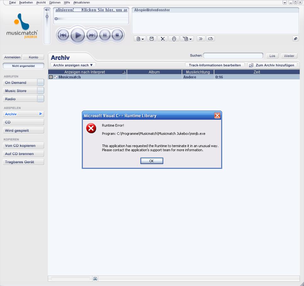
Task: Select Auf CD brennen
Action: (24, 153)
